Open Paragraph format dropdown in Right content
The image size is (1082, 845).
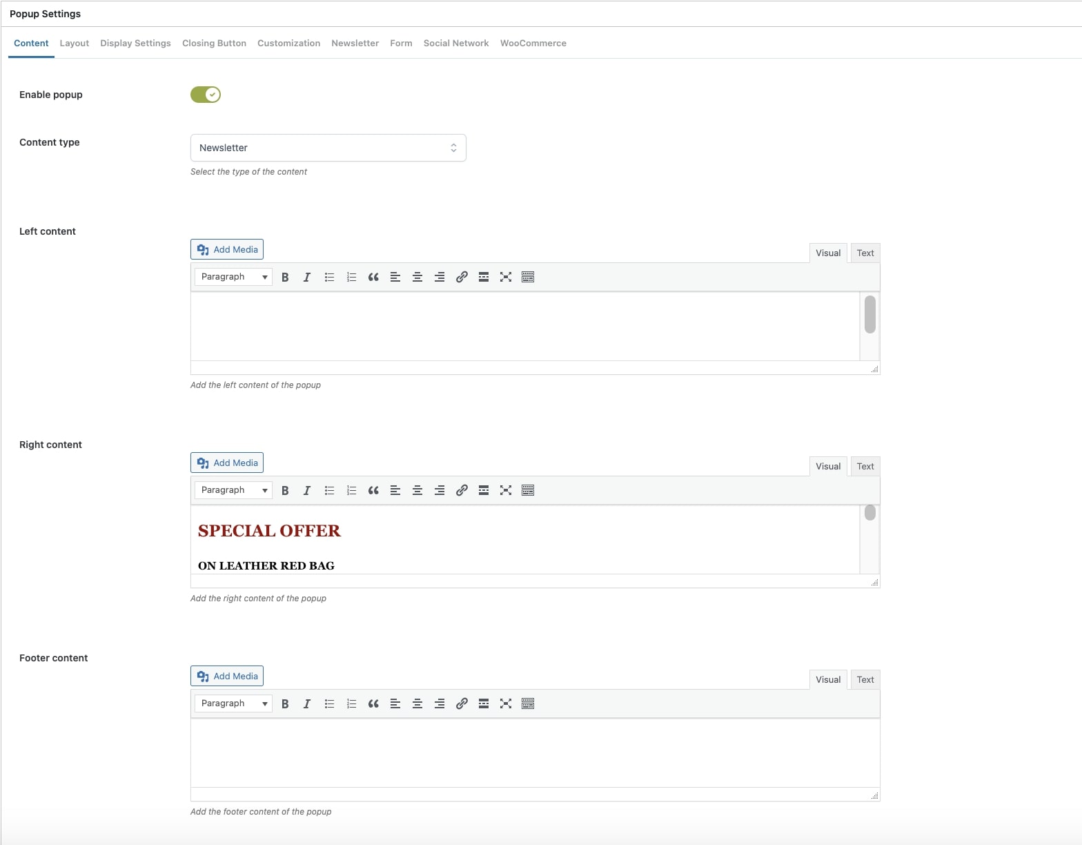(233, 490)
